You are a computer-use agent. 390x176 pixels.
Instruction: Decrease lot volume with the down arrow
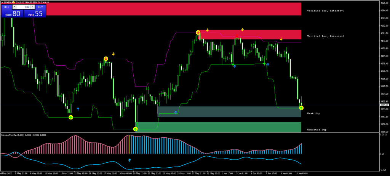click(x=15, y=7)
